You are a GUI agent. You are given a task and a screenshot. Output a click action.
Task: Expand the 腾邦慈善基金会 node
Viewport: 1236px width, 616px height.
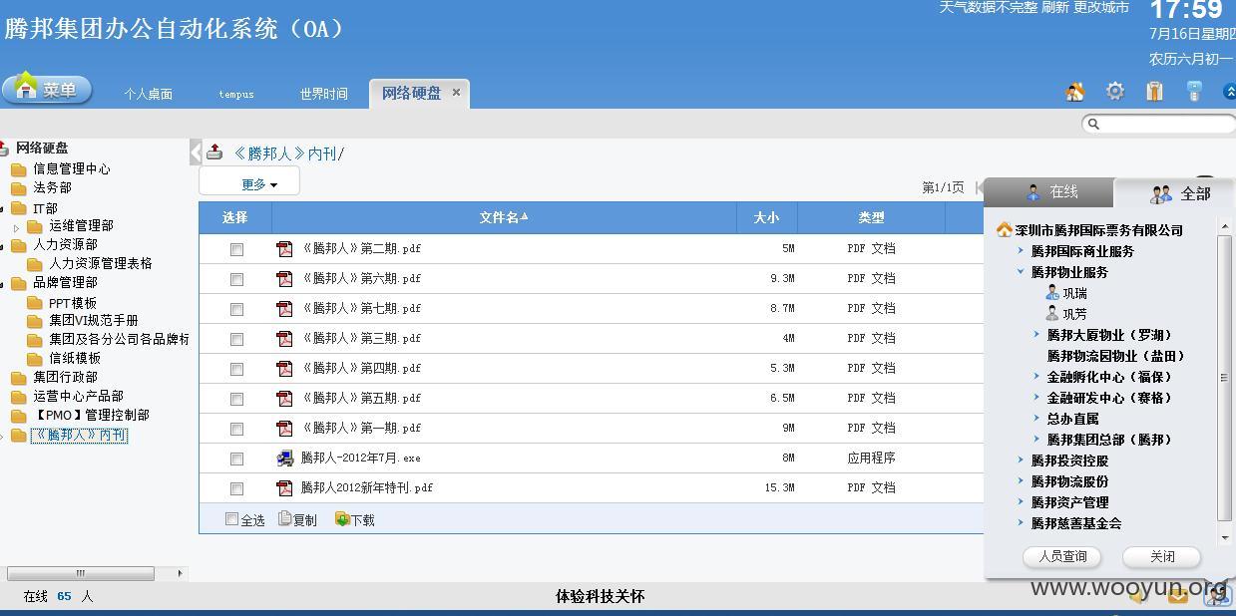coord(1021,523)
